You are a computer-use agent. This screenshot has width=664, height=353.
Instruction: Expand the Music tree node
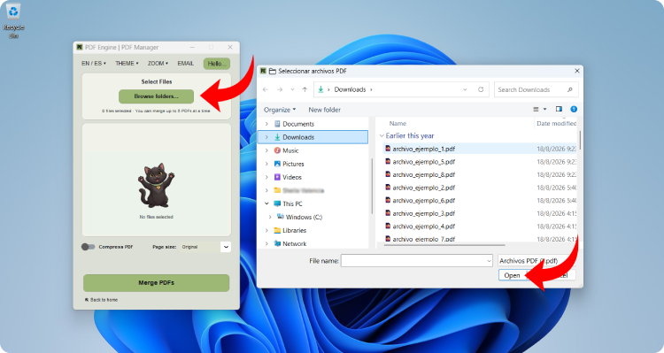tap(266, 150)
